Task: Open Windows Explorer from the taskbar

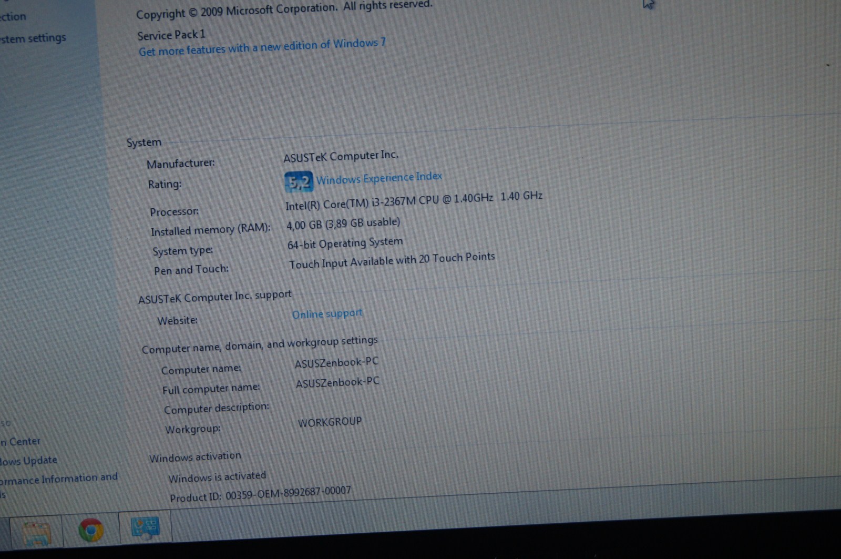Action: [37, 532]
